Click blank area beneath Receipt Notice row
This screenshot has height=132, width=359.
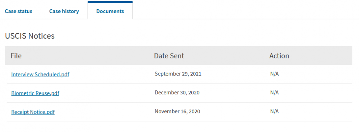coord(178,127)
